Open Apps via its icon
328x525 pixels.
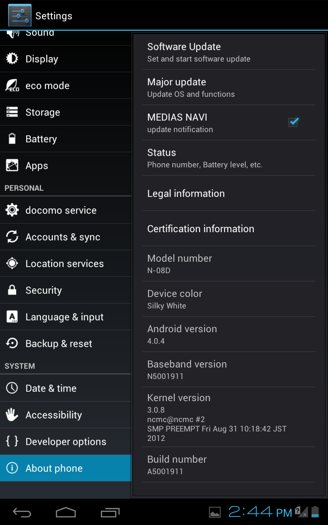12,165
